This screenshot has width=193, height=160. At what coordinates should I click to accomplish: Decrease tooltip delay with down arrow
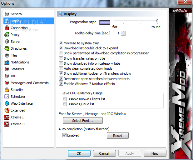(x=123, y=34)
